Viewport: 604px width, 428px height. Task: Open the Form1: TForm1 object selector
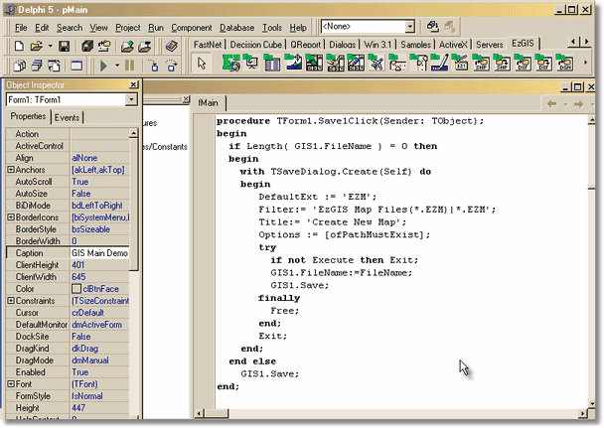pyautogui.click(x=131, y=99)
